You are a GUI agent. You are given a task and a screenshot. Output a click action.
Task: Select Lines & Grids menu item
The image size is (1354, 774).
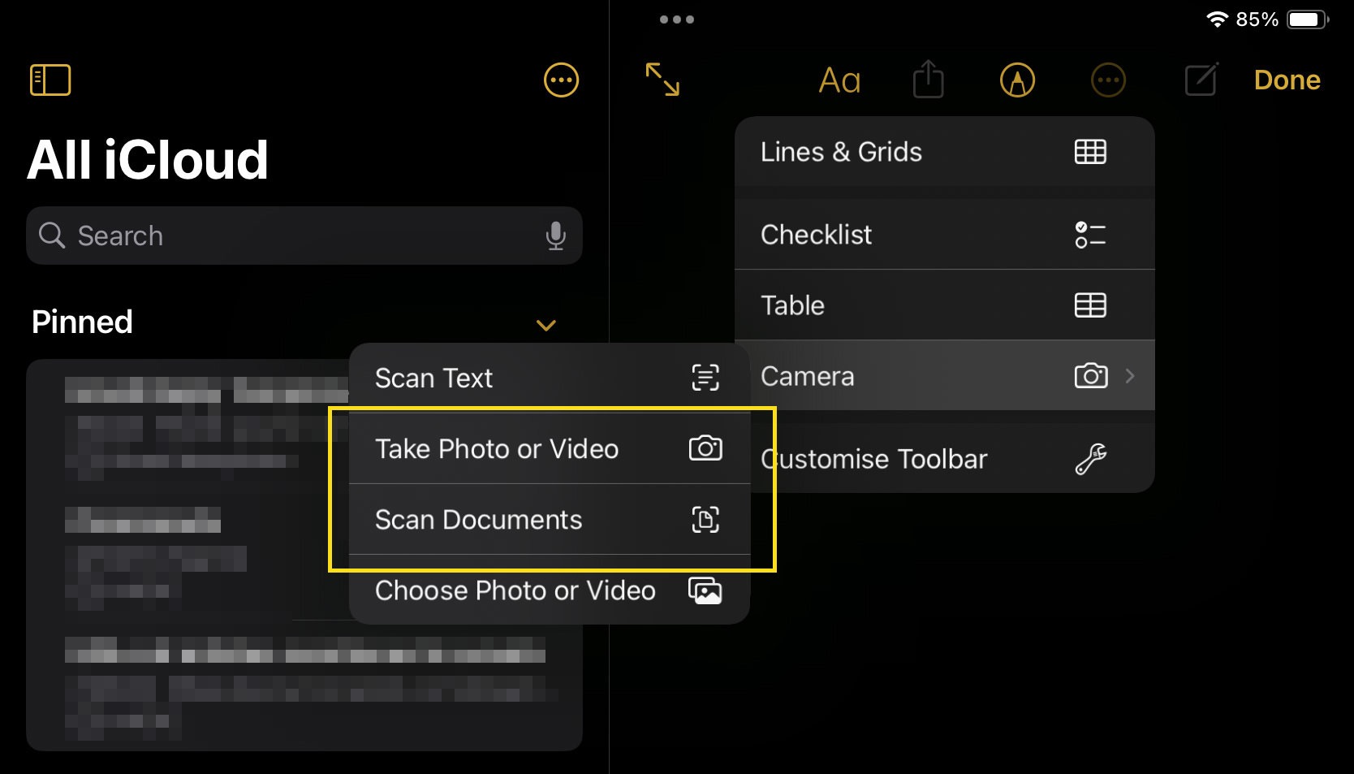(944, 152)
